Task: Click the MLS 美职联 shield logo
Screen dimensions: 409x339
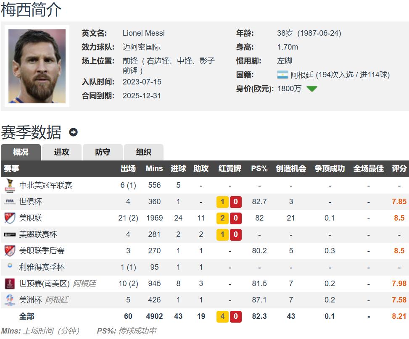Action: coord(10,218)
